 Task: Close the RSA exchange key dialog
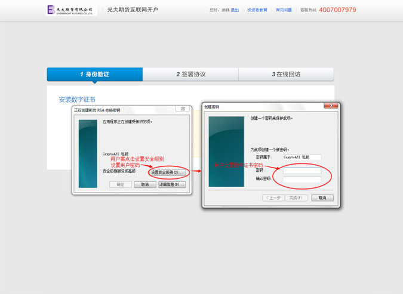183,109
